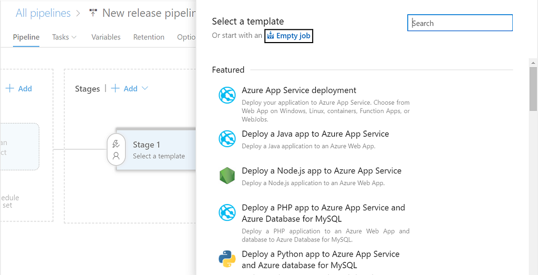
Task: Click the plus icon beside Stages Add
Action: coord(115,88)
